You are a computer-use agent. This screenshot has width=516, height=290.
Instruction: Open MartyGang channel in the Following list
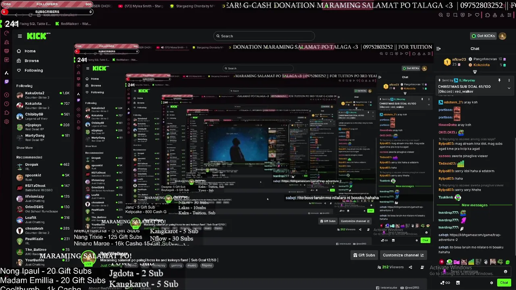click(x=43, y=137)
